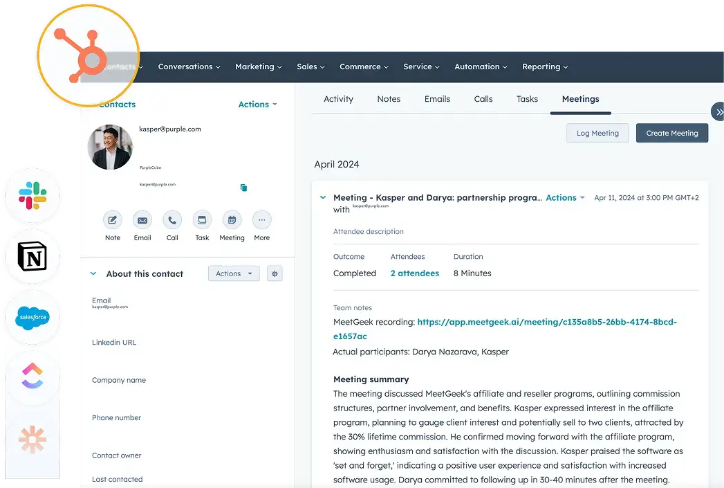Open contact properties settings gear
The image size is (724, 488).
click(x=275, y=273)
